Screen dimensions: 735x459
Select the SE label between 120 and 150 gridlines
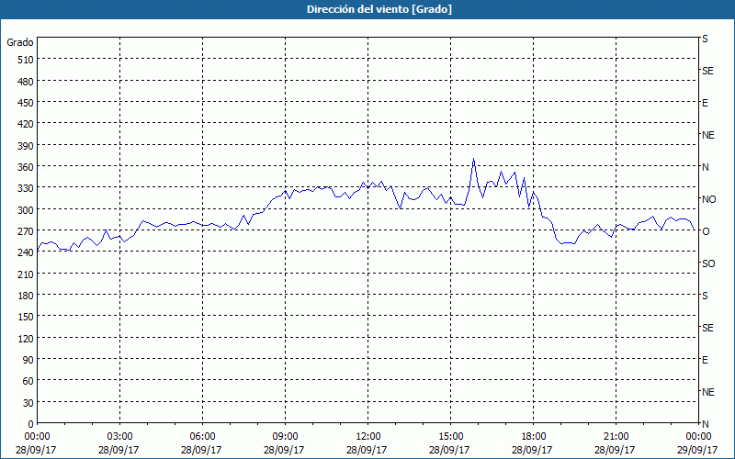point(707,328)
